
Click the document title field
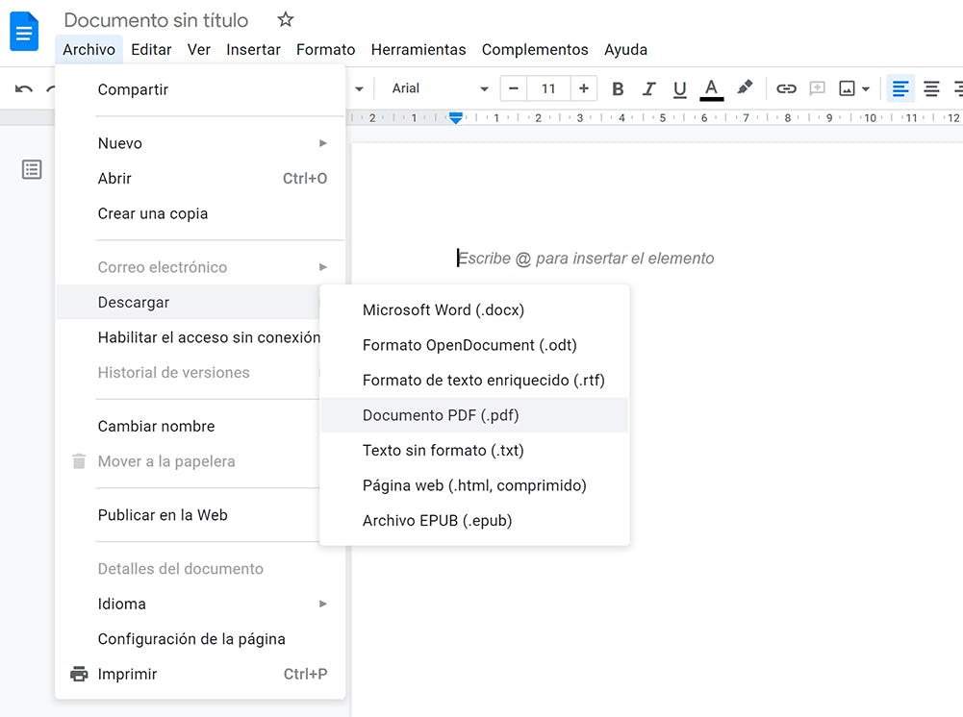pos(155,19)
